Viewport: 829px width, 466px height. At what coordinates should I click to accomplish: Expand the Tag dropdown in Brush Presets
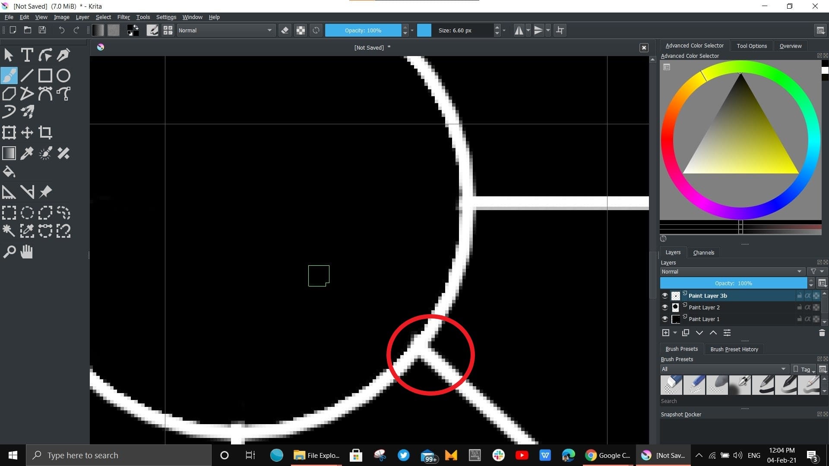click(x=804, y=369)
